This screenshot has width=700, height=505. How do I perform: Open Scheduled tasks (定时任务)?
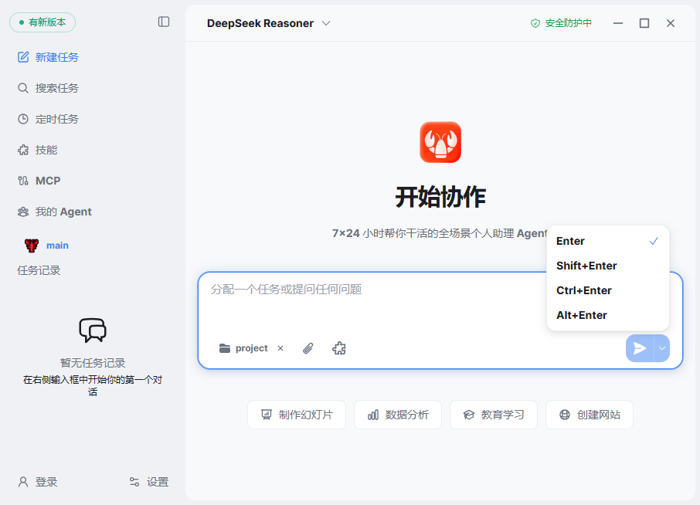tap(48, 119)
